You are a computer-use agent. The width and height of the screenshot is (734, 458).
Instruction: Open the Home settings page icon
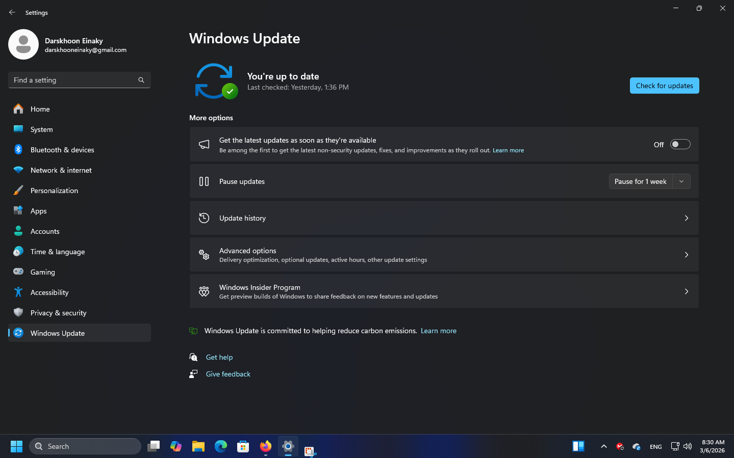pyautogui.click(x=18, y=109)
